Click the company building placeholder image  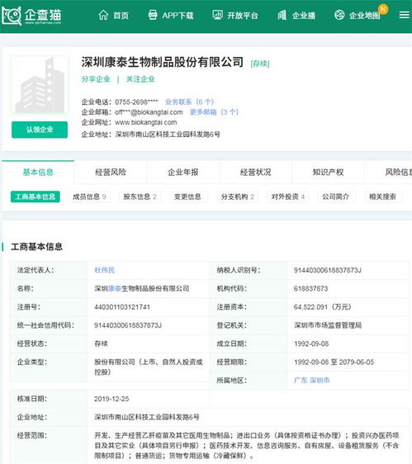click(40, 85)
